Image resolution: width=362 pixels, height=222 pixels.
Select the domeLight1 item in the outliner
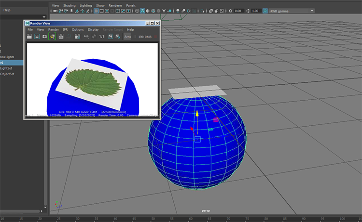[x=8, y=57]
